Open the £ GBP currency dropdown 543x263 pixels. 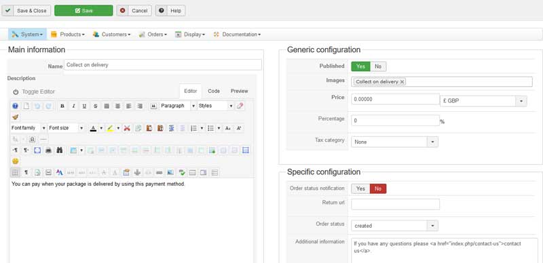pyautogui.click(x=483, y=101)
